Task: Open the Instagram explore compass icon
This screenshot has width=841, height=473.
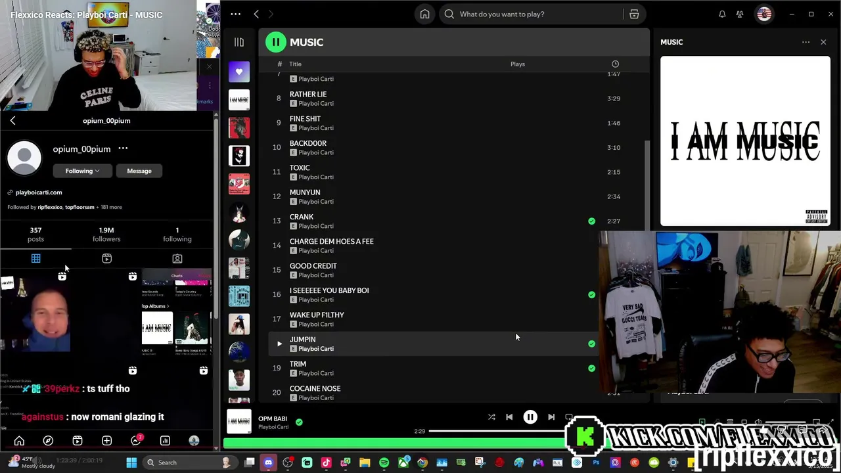Action: pos(48,441)
